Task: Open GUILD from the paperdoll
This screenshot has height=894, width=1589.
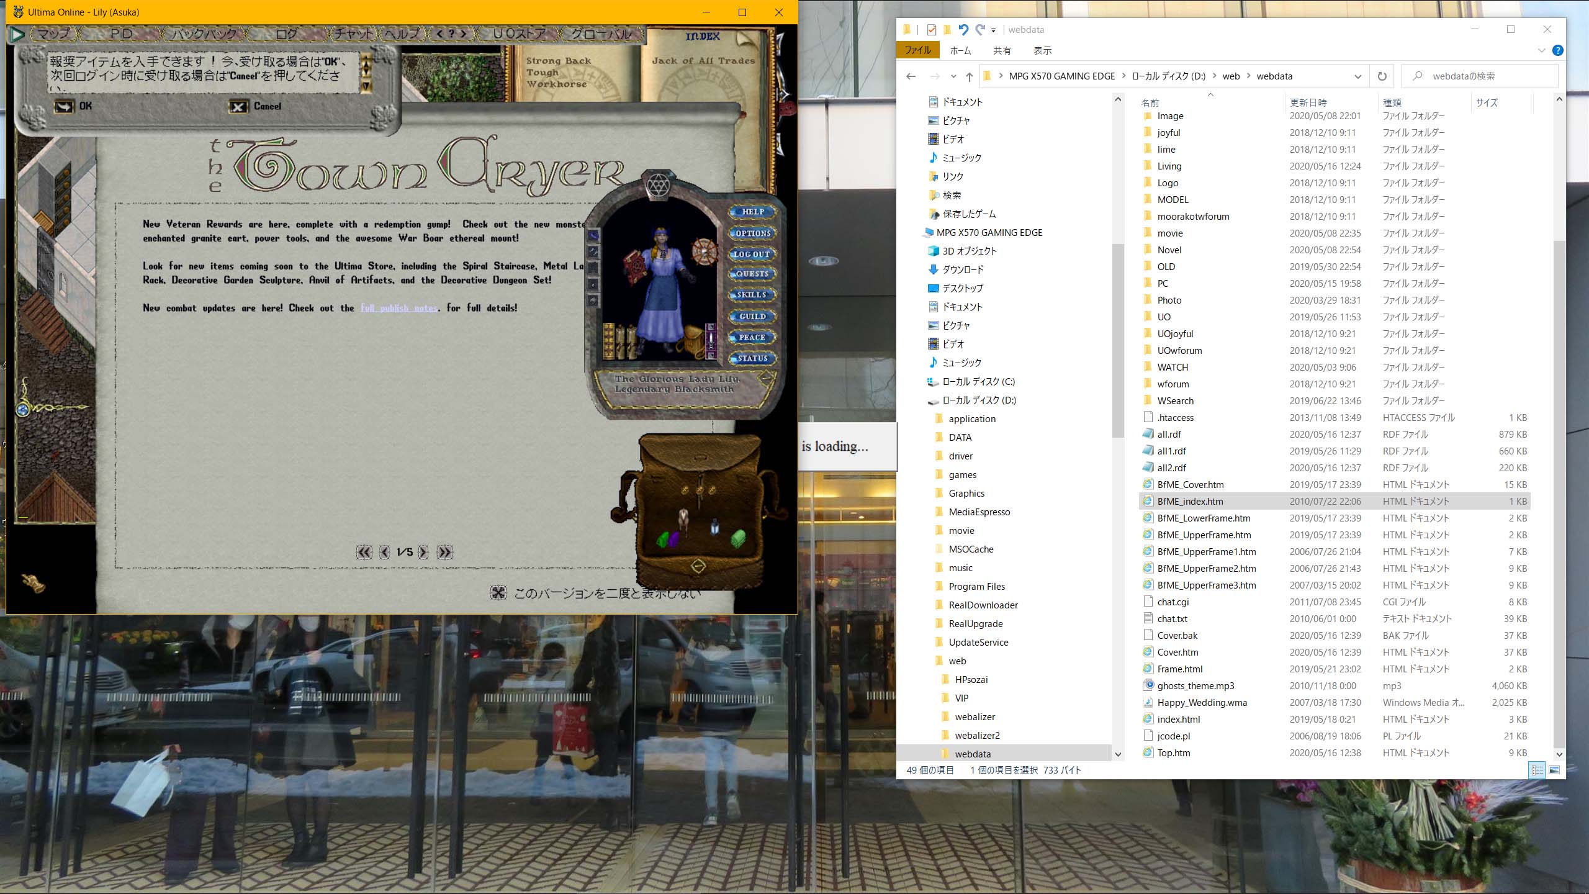Action: click(752, 317)
